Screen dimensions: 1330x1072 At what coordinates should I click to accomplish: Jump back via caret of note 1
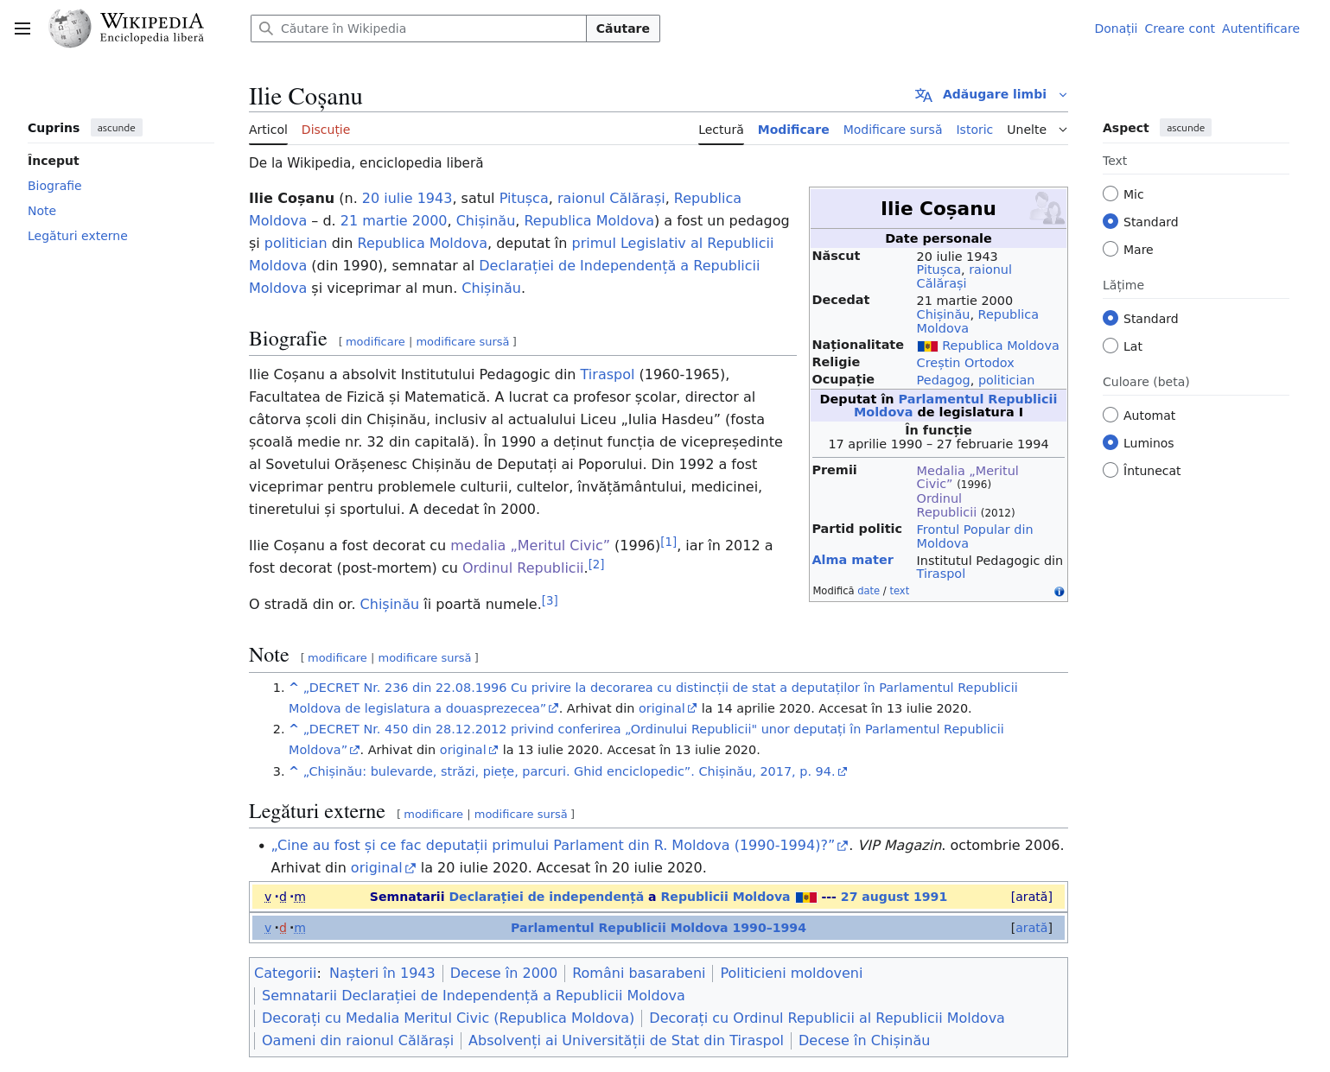point(294,688)
